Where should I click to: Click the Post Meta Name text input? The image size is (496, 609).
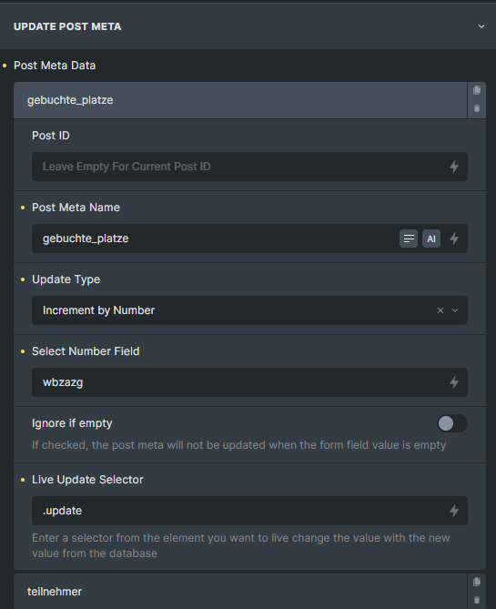pyautogui.click(x=215, y=239)
